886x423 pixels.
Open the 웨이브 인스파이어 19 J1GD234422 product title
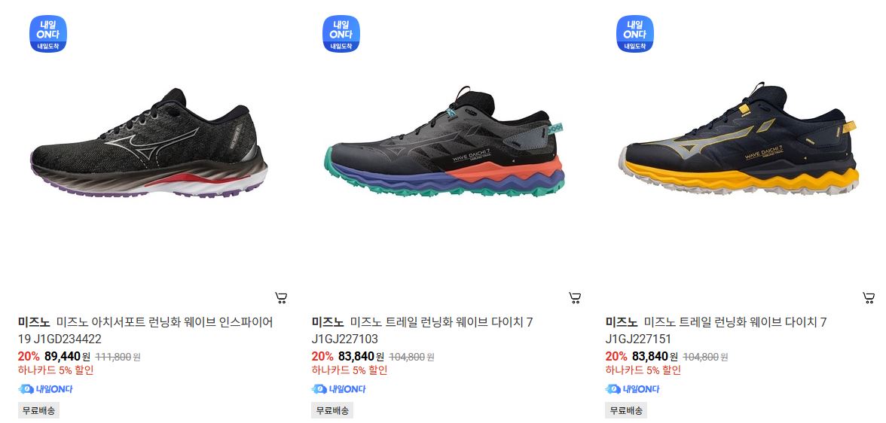pyautogui.click(x=146, y=330)
